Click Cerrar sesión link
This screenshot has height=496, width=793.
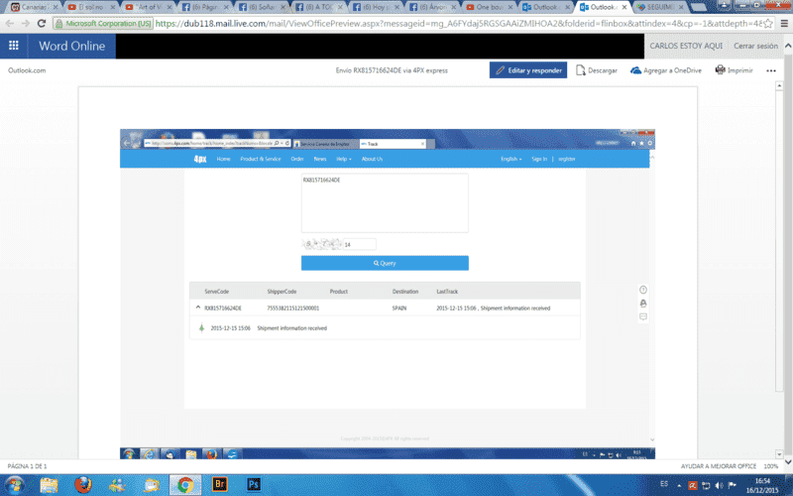click(755, 46)
